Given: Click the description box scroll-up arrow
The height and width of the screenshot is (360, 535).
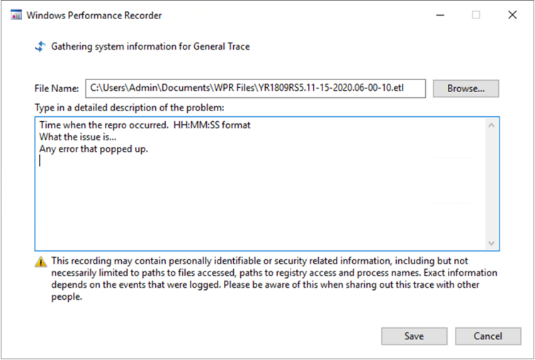Looking at the screenshot, I should (491, 125).
